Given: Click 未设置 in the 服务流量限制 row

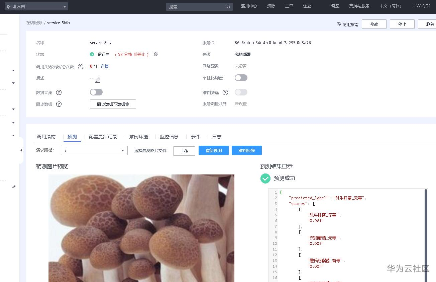Looking at the screenshot, I should 241,104.
